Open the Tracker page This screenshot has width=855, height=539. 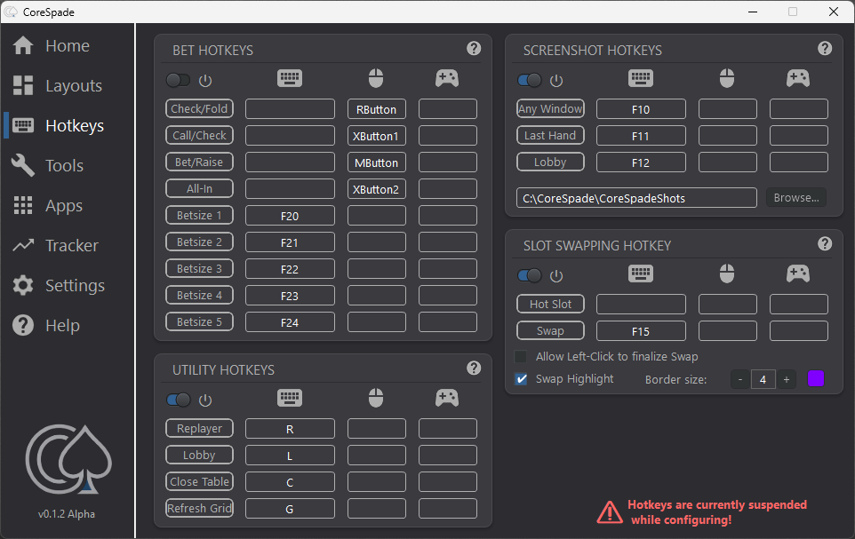click(x=56, y=246)
